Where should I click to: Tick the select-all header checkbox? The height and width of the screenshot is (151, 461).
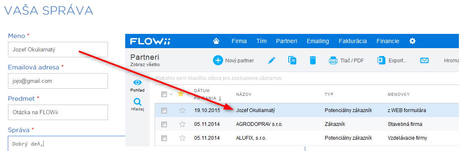click(164, 94)
